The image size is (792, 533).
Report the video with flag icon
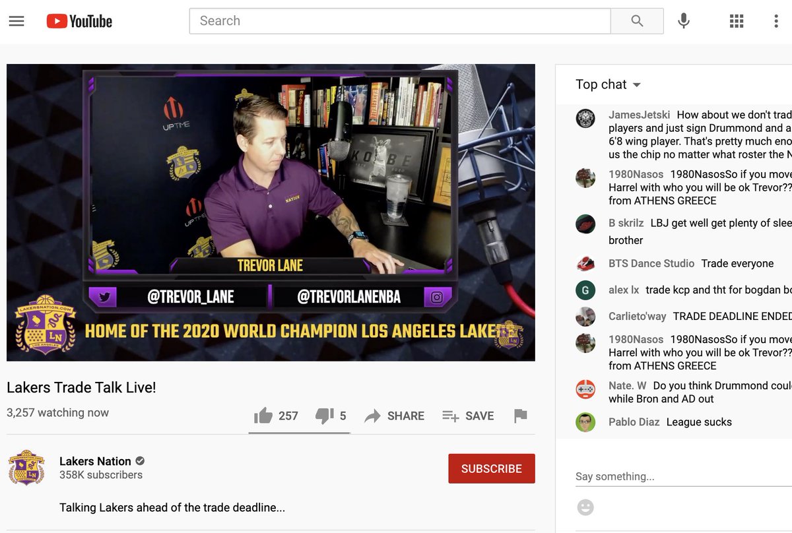click(521, 416)
